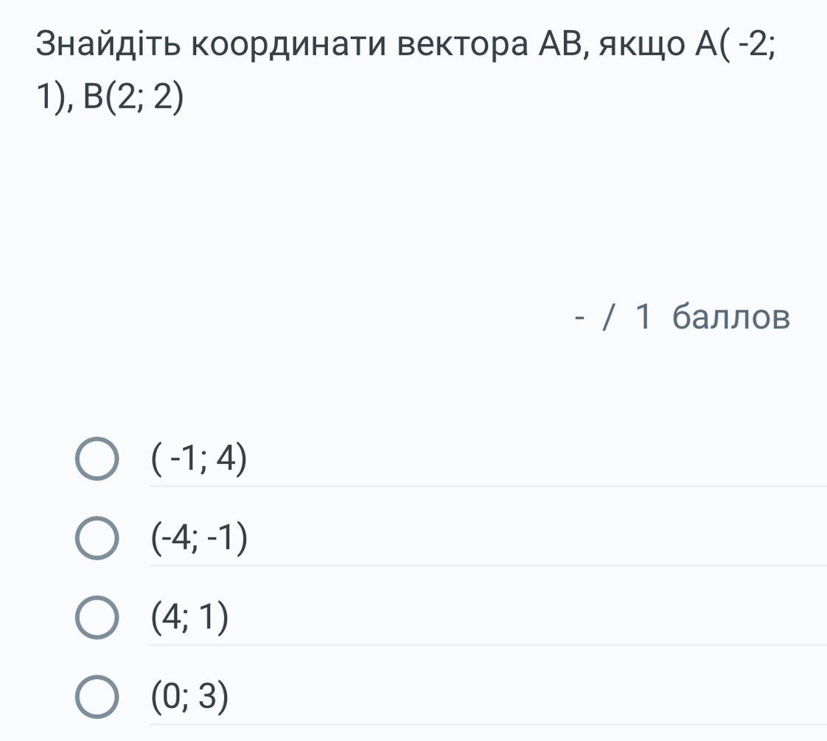Click the answer label "(0; 3)"
827x741 pixels.
(189, 697)
